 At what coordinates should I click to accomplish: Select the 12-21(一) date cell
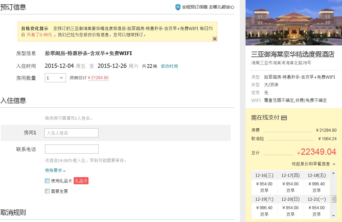coord(317,199)
